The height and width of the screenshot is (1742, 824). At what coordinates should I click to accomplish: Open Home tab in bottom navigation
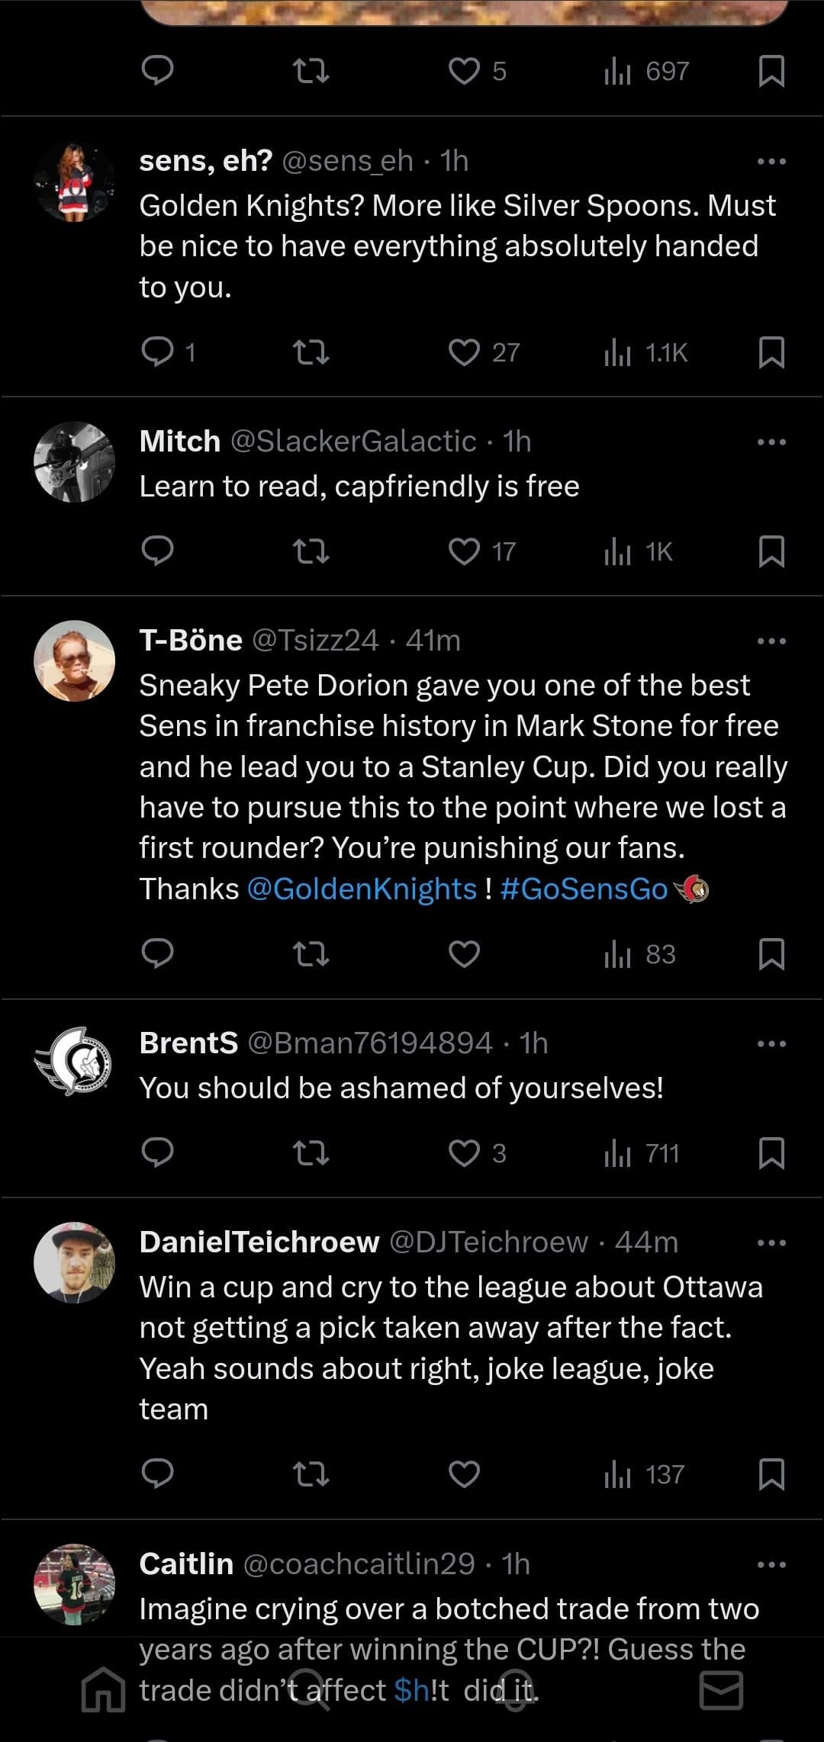click(103, 1691)
